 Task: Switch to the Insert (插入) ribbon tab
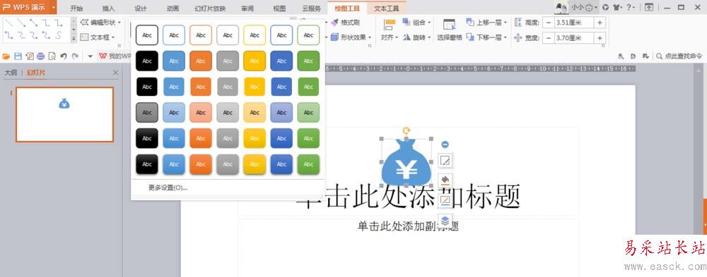(x=108, y=8)
